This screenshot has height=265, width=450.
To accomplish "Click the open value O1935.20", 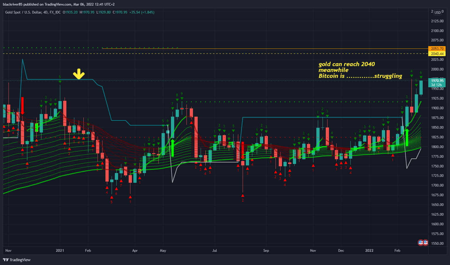I will click(70, 12).
